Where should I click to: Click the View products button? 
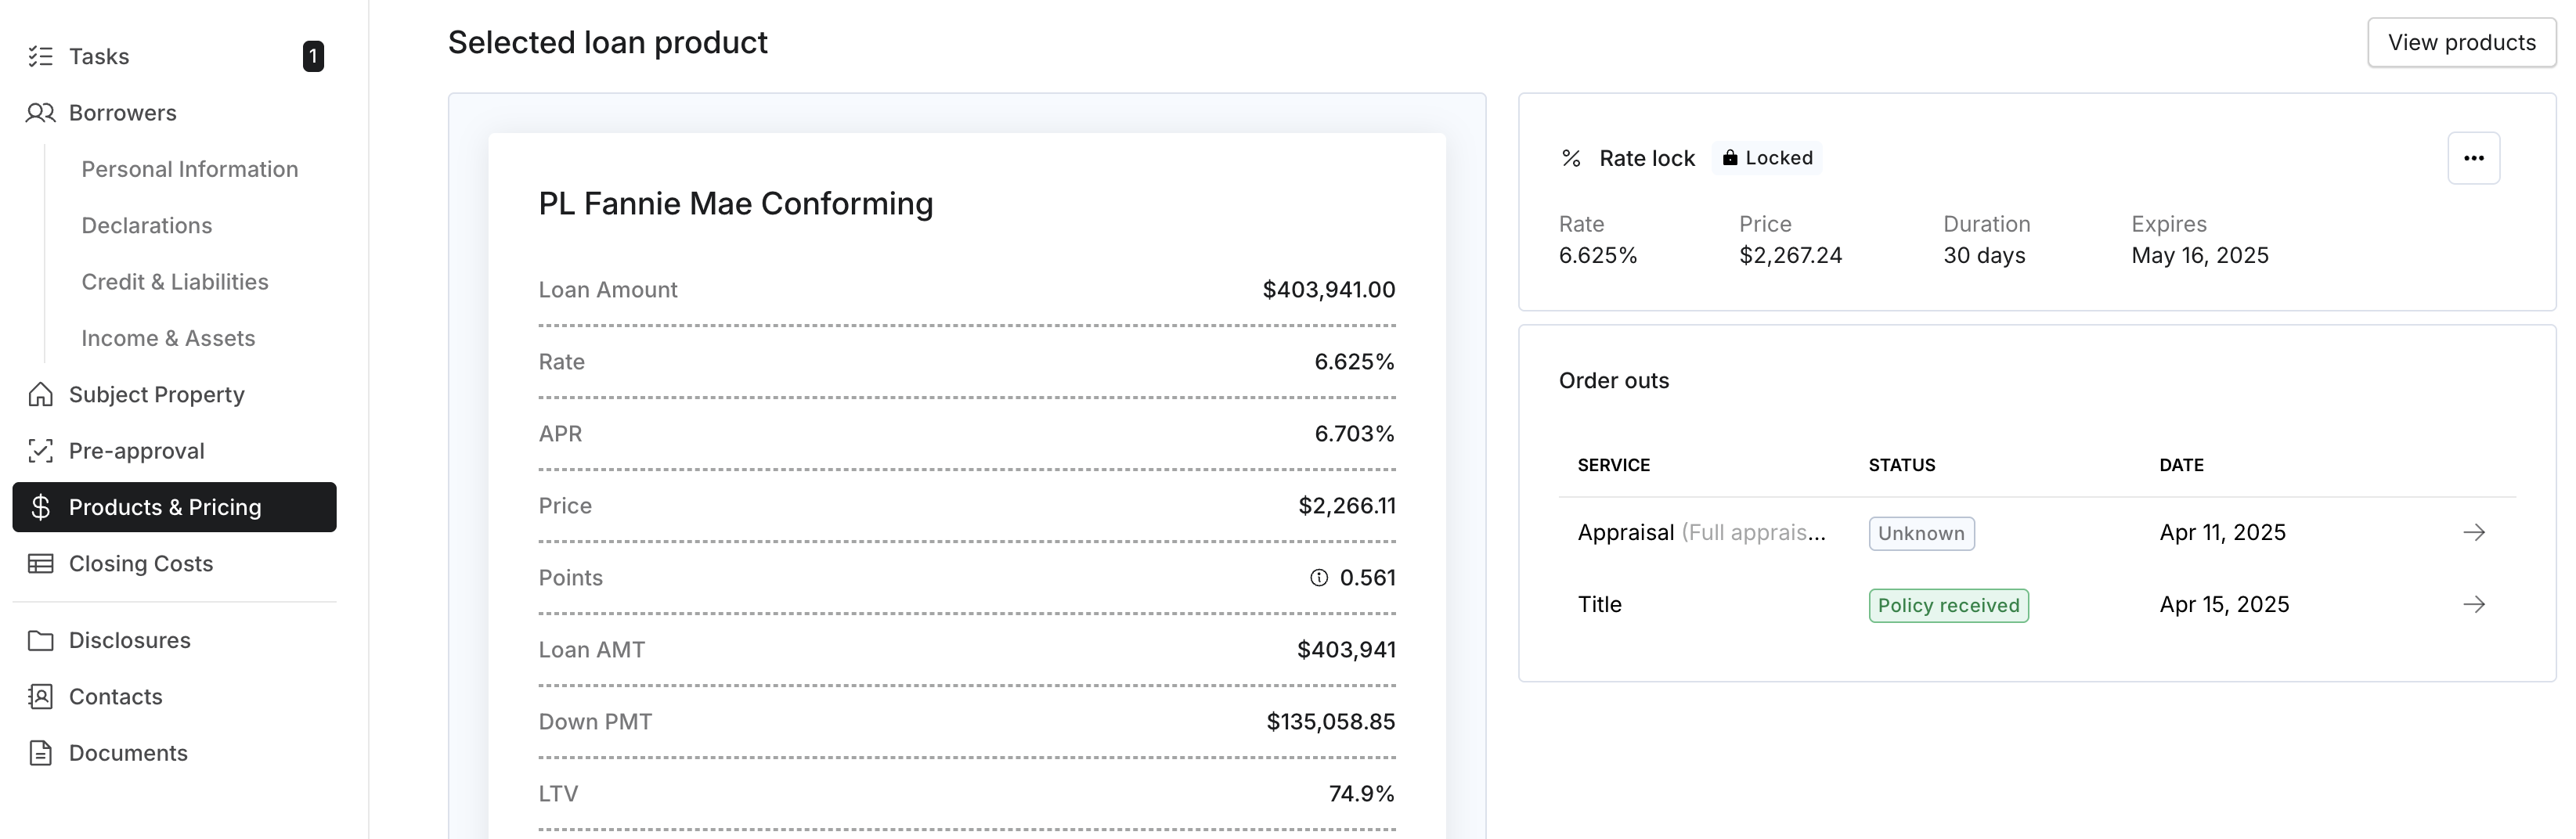point(2461,42)
